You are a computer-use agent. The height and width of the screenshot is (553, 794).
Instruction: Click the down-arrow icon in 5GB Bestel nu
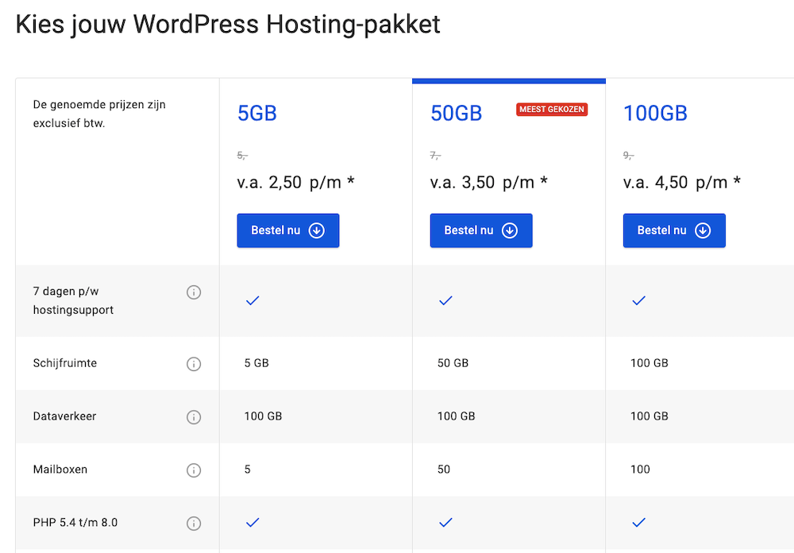click(x=317, y=230)
